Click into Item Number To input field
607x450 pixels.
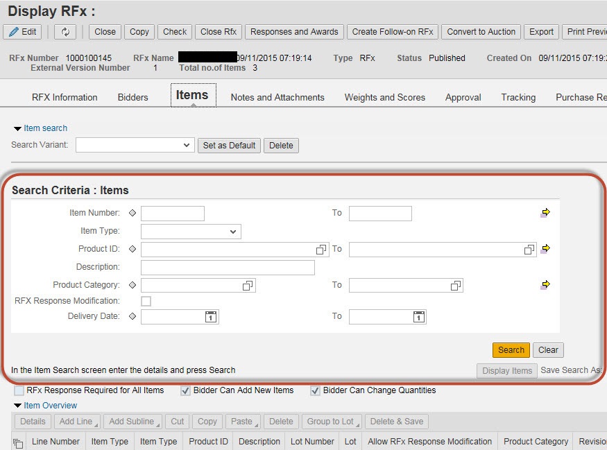pyautogui.click(x=381, y=214)
